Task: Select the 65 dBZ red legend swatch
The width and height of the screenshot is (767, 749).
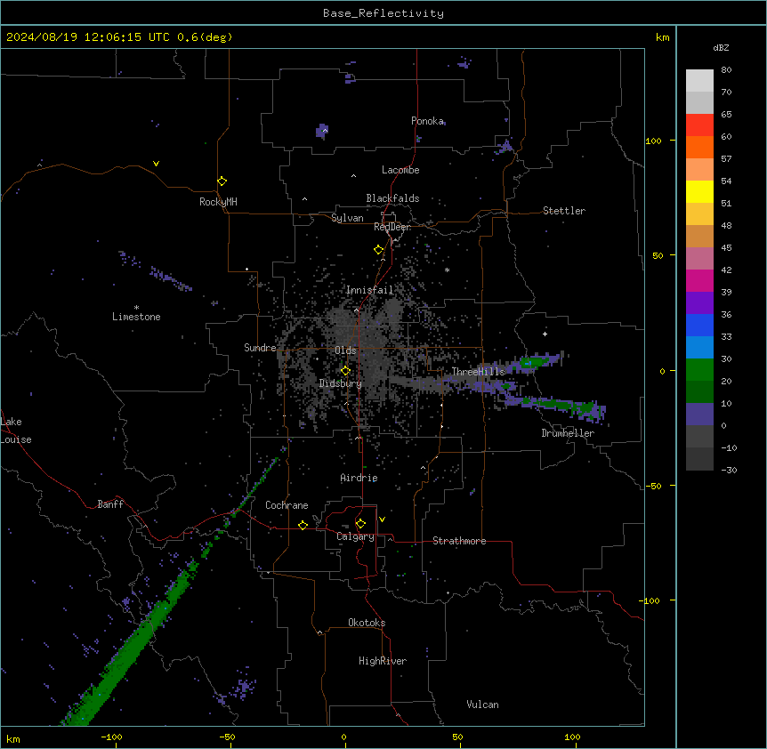Action: click(x=699, y=125)
